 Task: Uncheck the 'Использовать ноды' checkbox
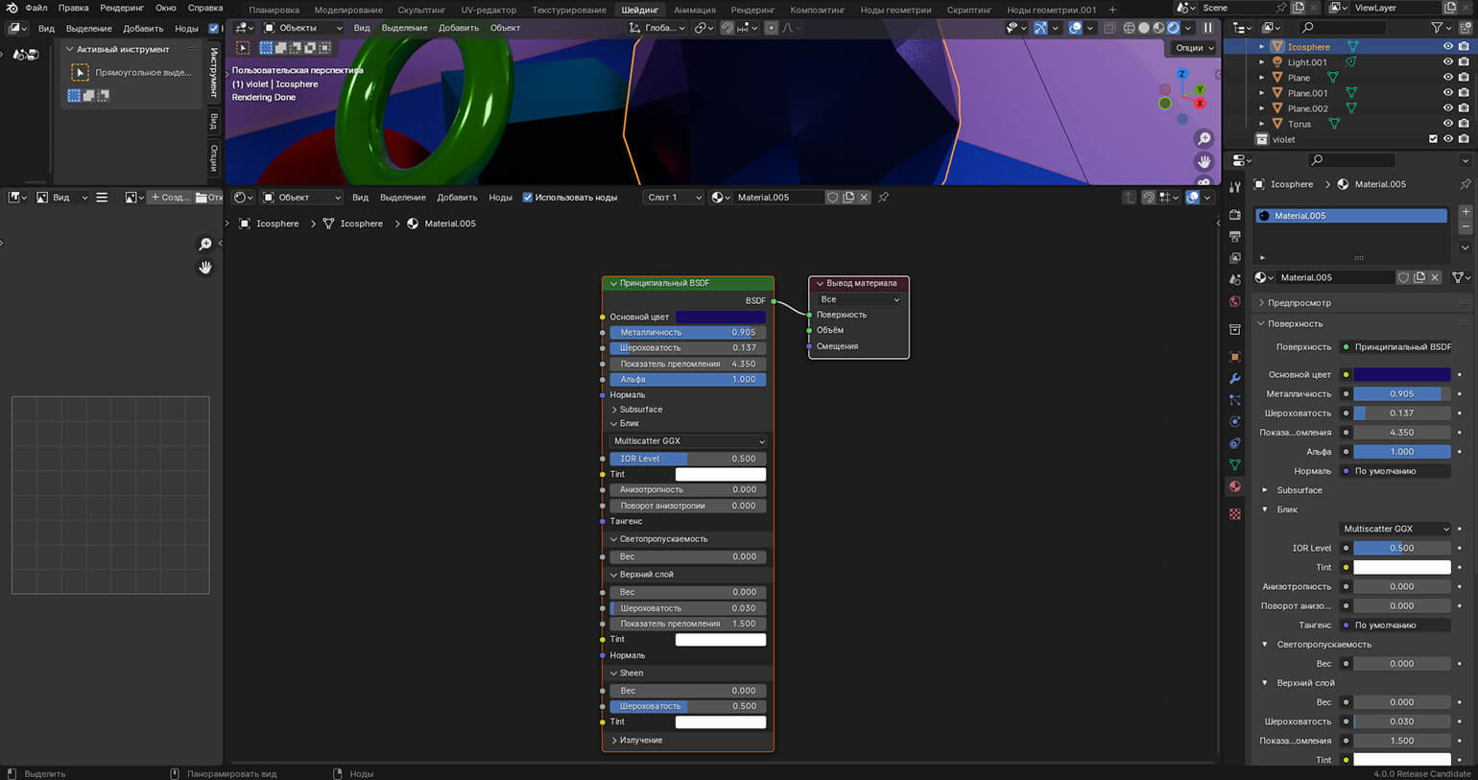(527, 198)
